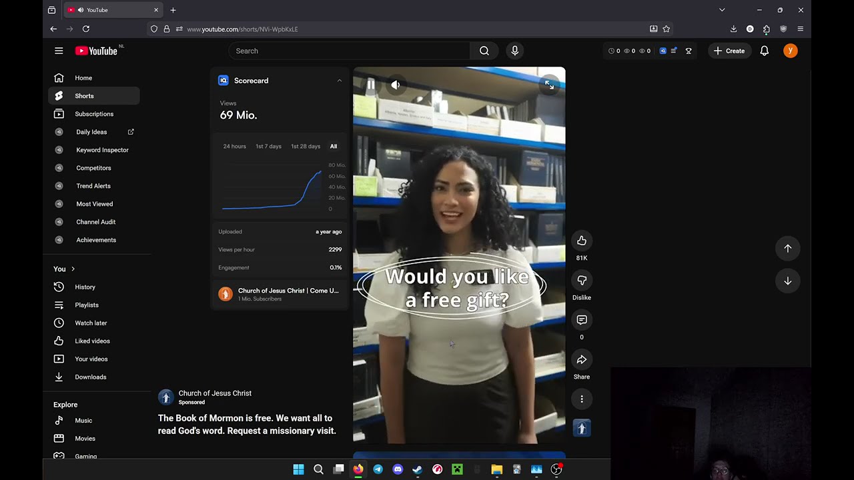Open Watch later
The image size is (854, 480).
[93, 323]
